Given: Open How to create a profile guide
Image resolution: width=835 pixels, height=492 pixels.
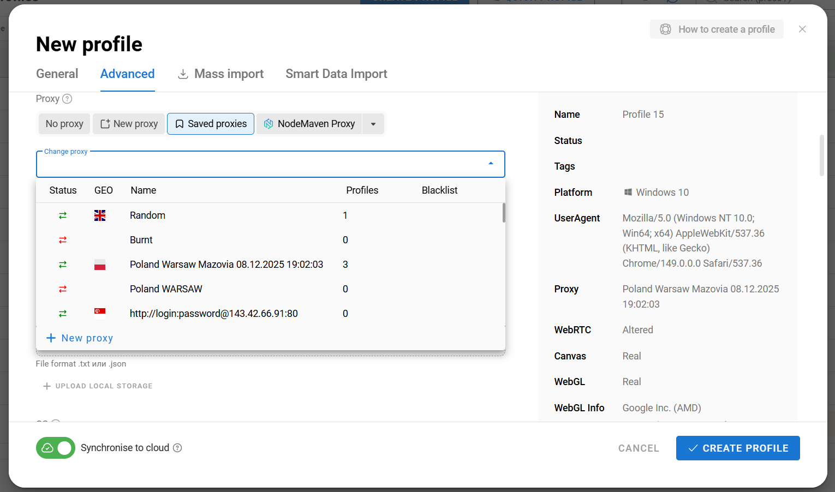Looking at the screenshot, I should click(717, 29).
